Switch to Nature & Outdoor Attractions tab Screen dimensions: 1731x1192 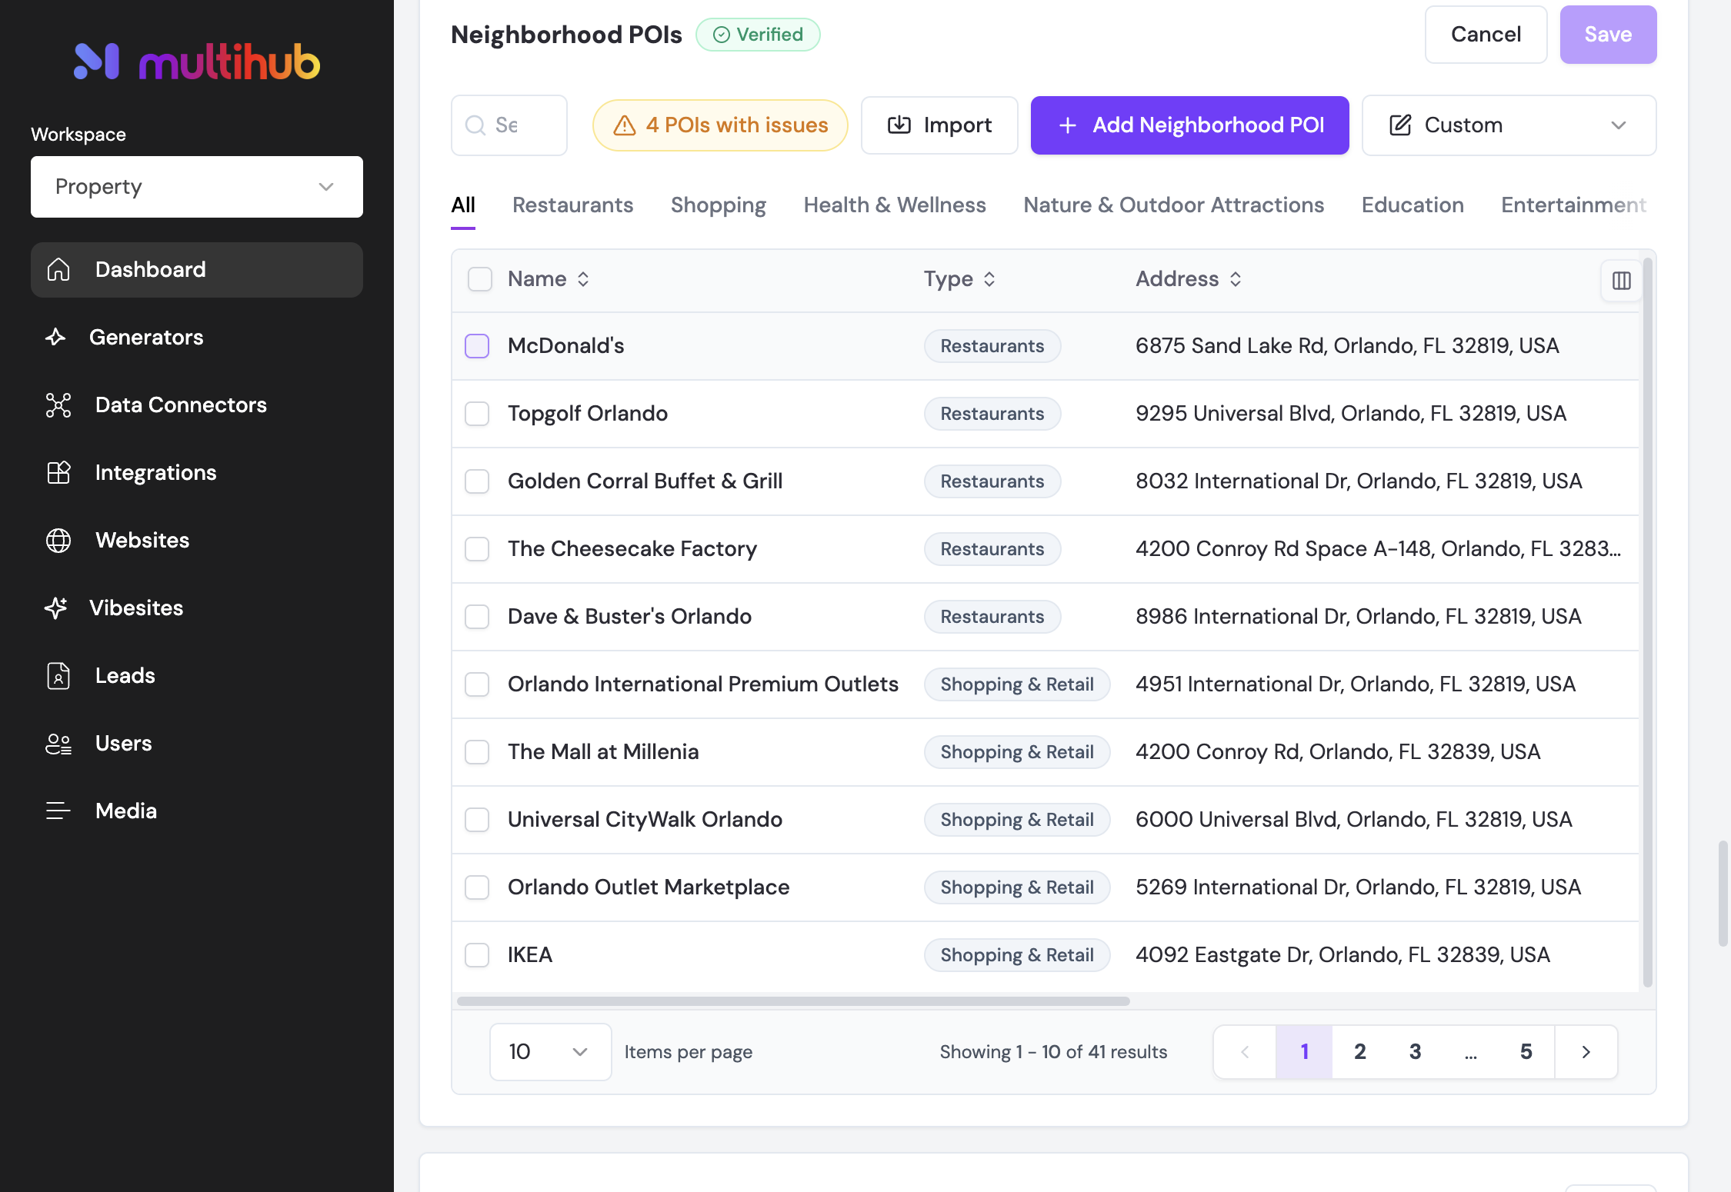pos(1174,205)
